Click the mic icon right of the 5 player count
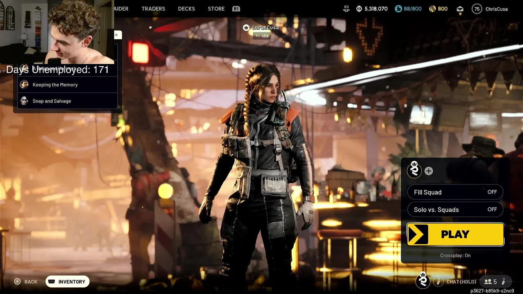523x294 pixels. (503, 282)
